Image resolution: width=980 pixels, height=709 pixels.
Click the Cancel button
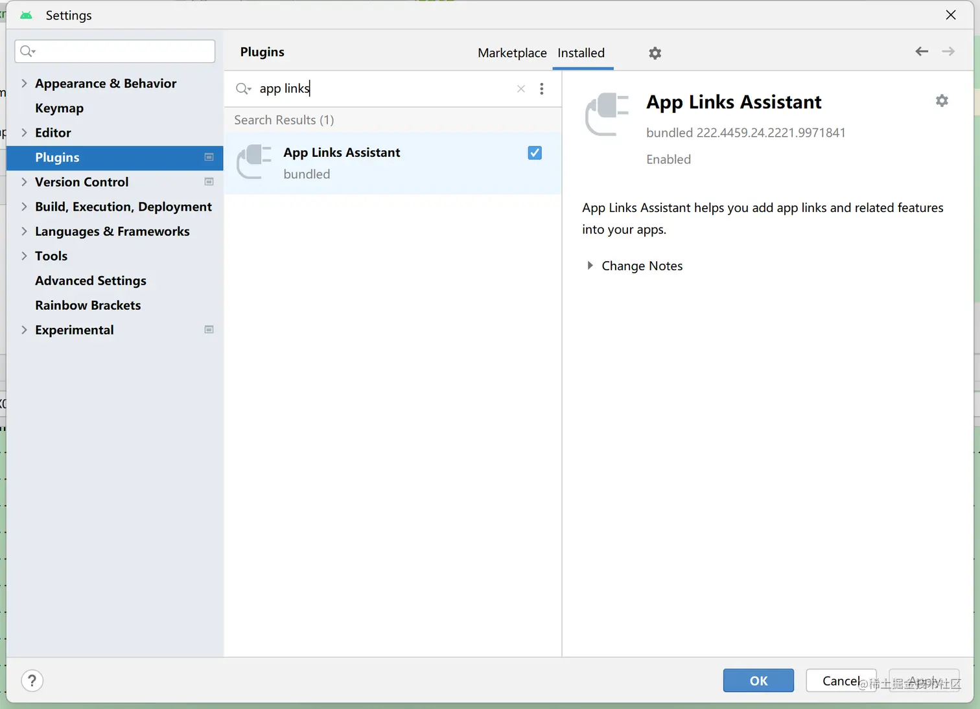pos(841,680)
